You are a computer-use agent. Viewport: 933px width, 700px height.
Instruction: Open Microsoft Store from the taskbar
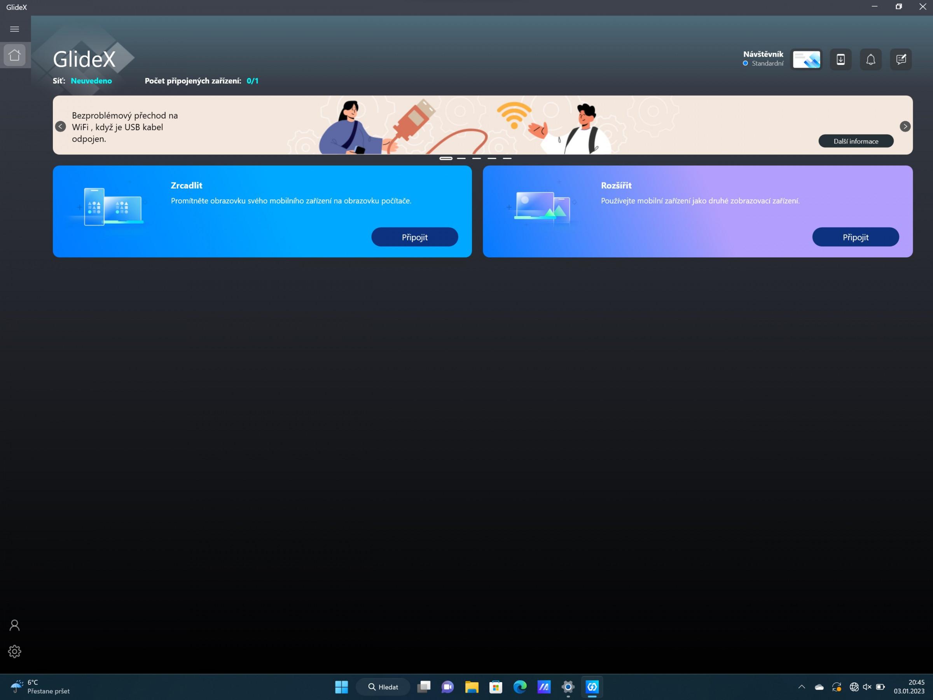coord(496,687)
